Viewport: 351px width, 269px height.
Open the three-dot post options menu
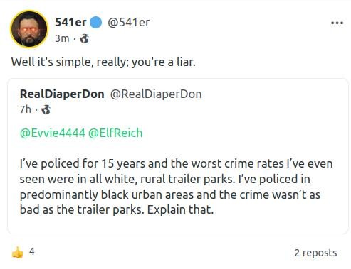click(337, 23)
